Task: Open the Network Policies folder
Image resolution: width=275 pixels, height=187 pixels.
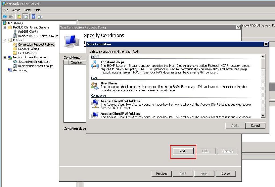Action: tap(28, 49)
